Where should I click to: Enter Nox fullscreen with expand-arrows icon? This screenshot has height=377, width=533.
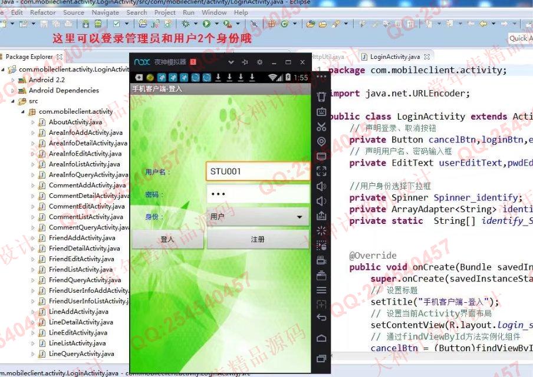[321, 171]
